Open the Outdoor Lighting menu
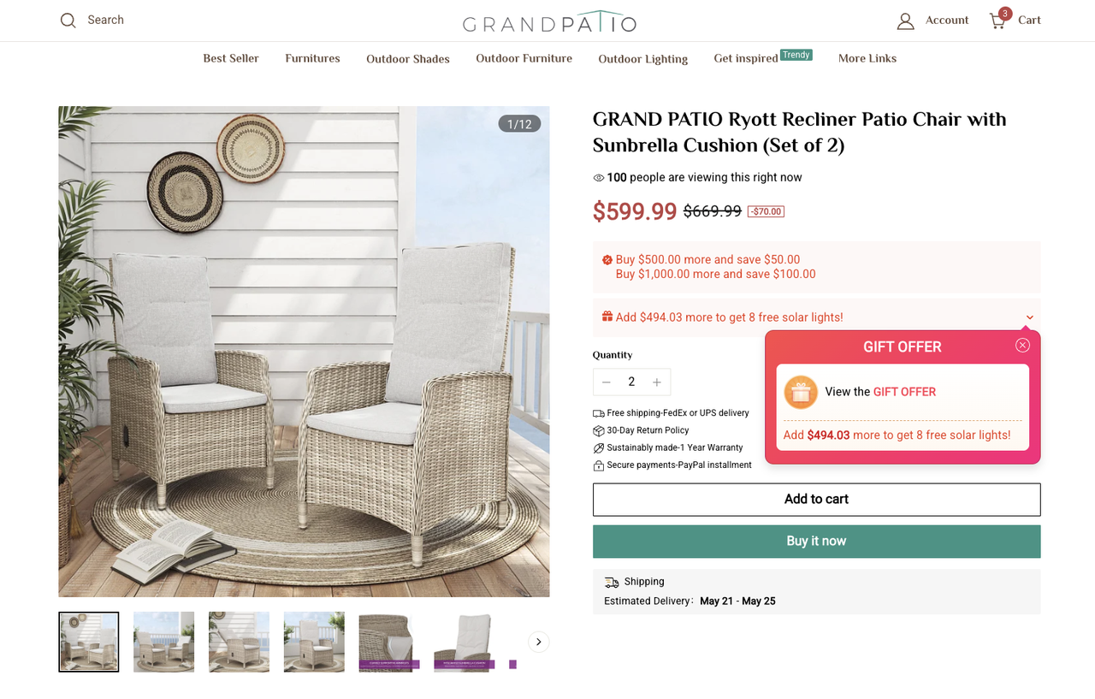 click(x=642, y=59)
